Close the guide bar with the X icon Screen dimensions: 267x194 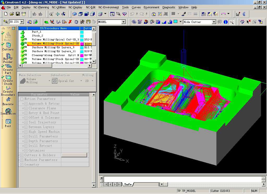point(14,28)
